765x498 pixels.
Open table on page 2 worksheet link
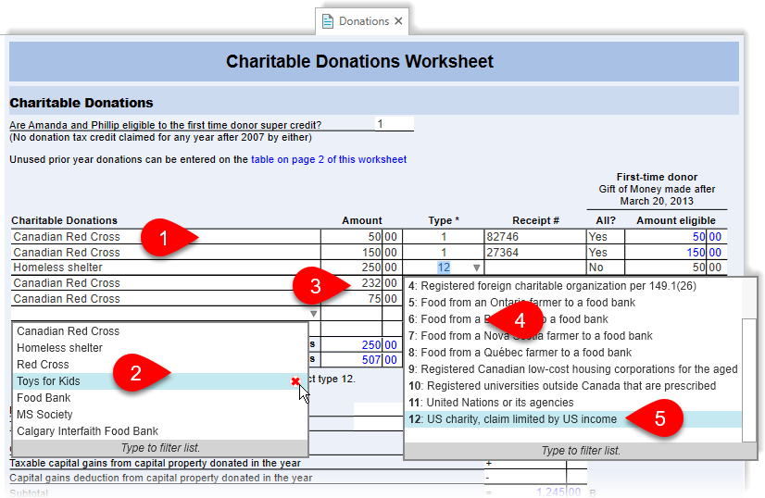(329, 159)
